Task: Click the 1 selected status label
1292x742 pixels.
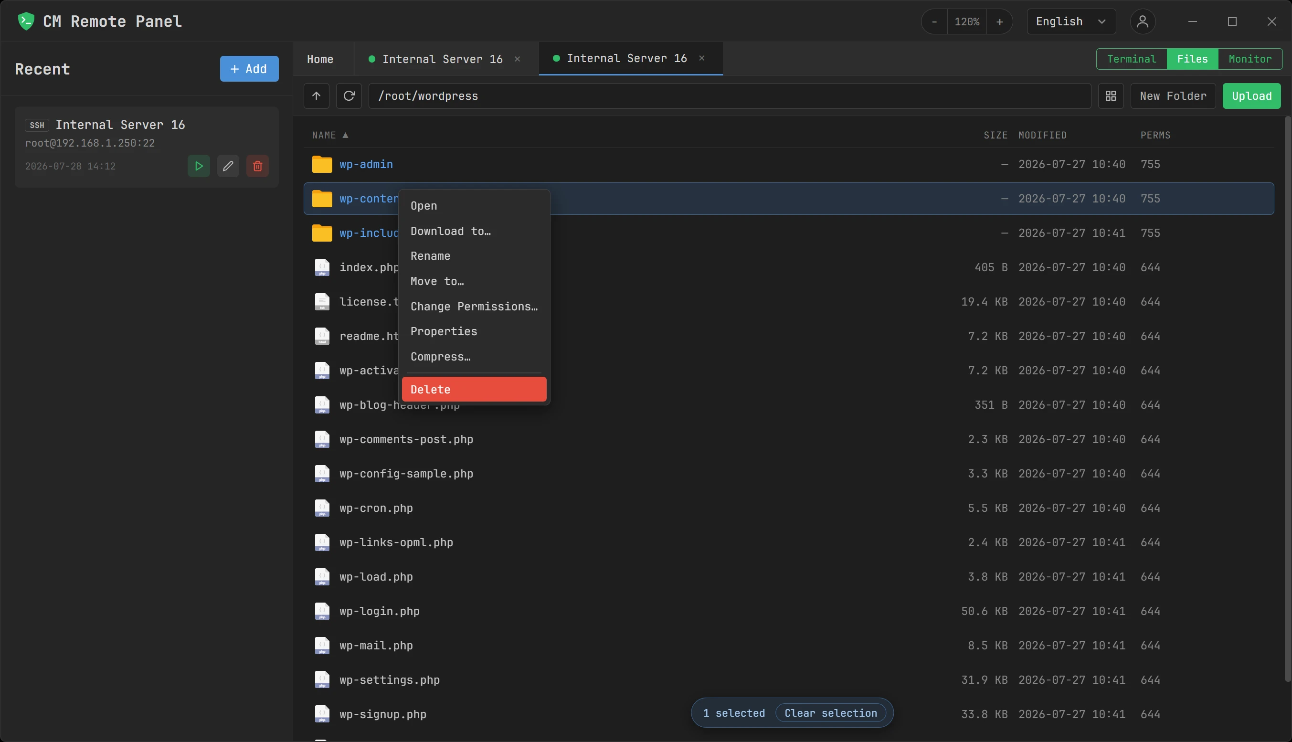Action: [734, 713]
